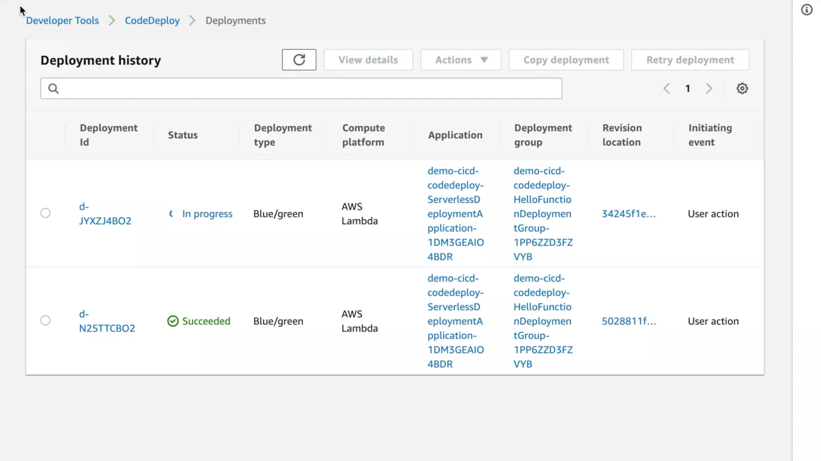Open the Actions dropdown
The image size is (821, 461).
pyautogui.click(x=461, y=60)
